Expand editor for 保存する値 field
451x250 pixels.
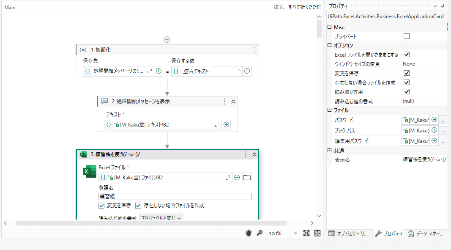click(x=238, y=71)
